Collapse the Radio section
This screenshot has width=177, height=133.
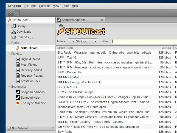pyautogui.click(x=9, y=43)
